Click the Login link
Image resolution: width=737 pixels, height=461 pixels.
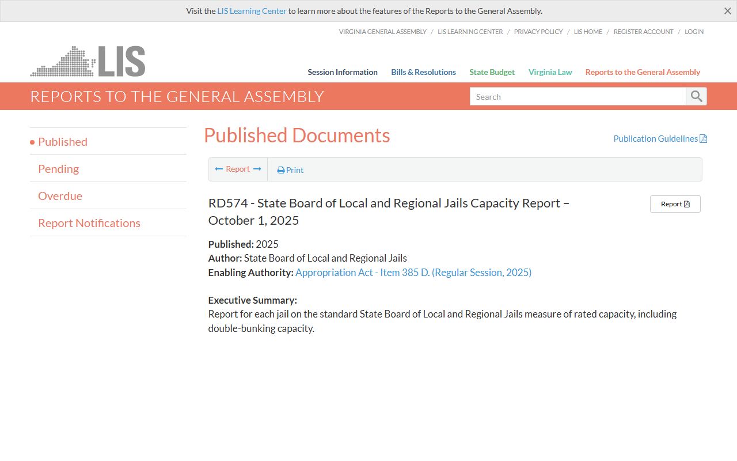point(694,32)
